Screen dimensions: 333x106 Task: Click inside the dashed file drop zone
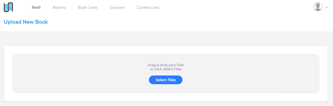166,74
